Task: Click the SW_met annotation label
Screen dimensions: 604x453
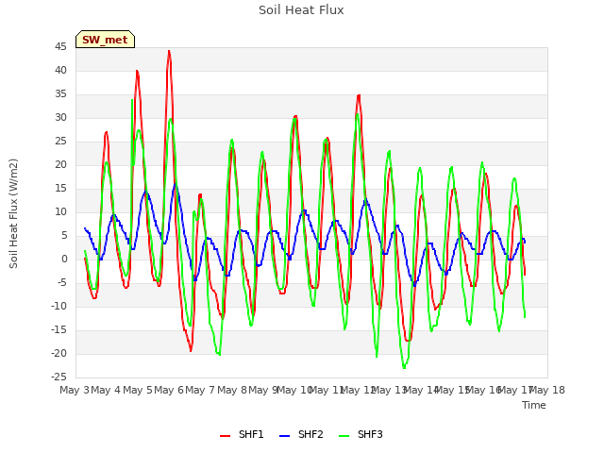Action: point(105,40)
